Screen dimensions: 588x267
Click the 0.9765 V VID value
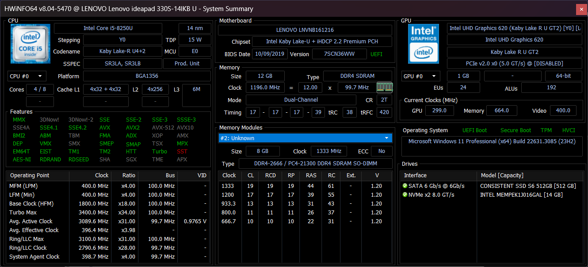195,221
